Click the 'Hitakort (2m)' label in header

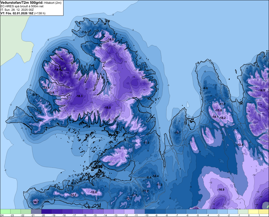pyautogui.click(x=53, y=3)
